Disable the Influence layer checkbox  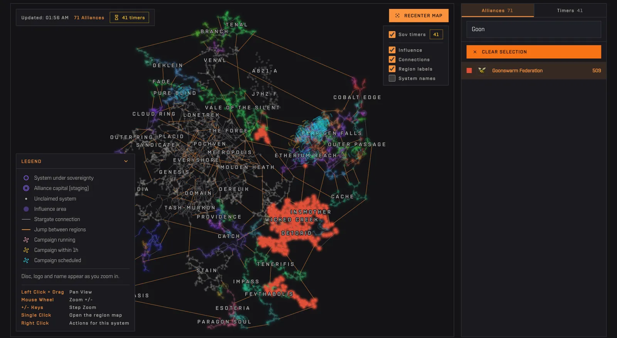[392, 50]
